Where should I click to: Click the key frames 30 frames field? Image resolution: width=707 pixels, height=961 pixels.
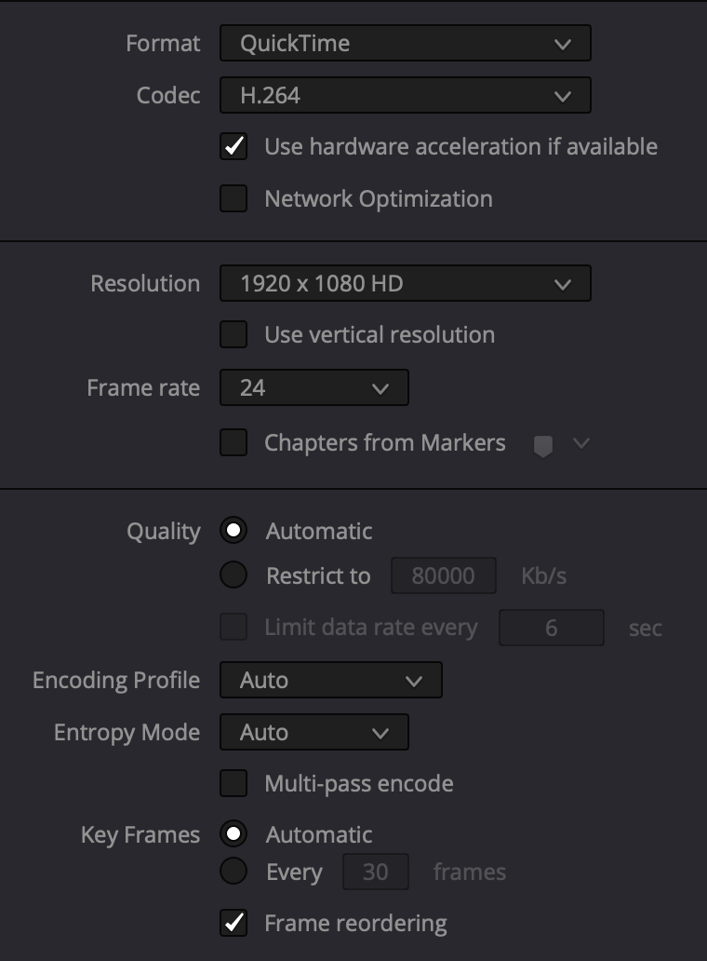376,873
